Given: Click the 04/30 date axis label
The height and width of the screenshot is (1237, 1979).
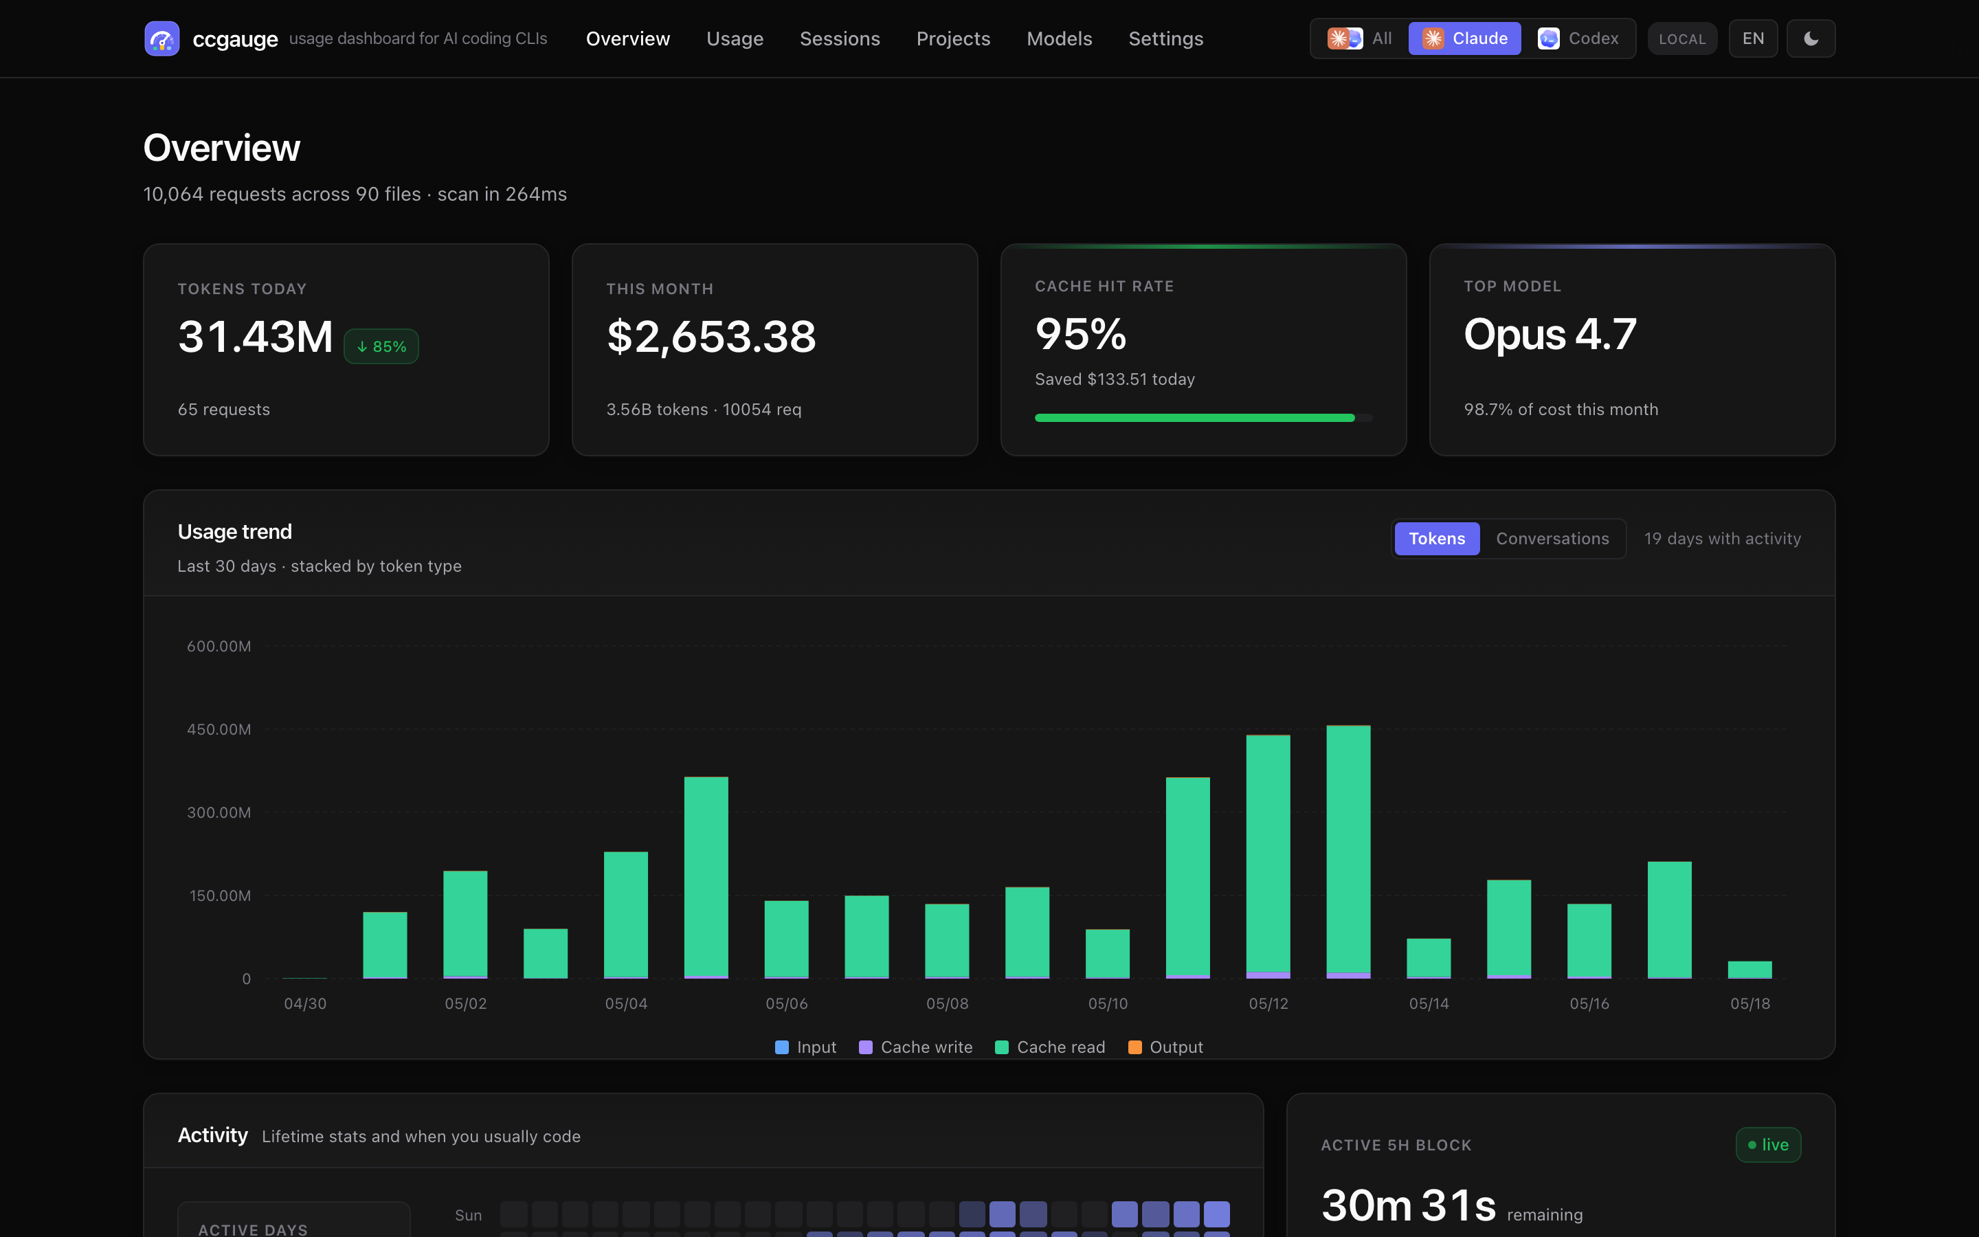Looking at the screenshot, I should point(305,1003).
